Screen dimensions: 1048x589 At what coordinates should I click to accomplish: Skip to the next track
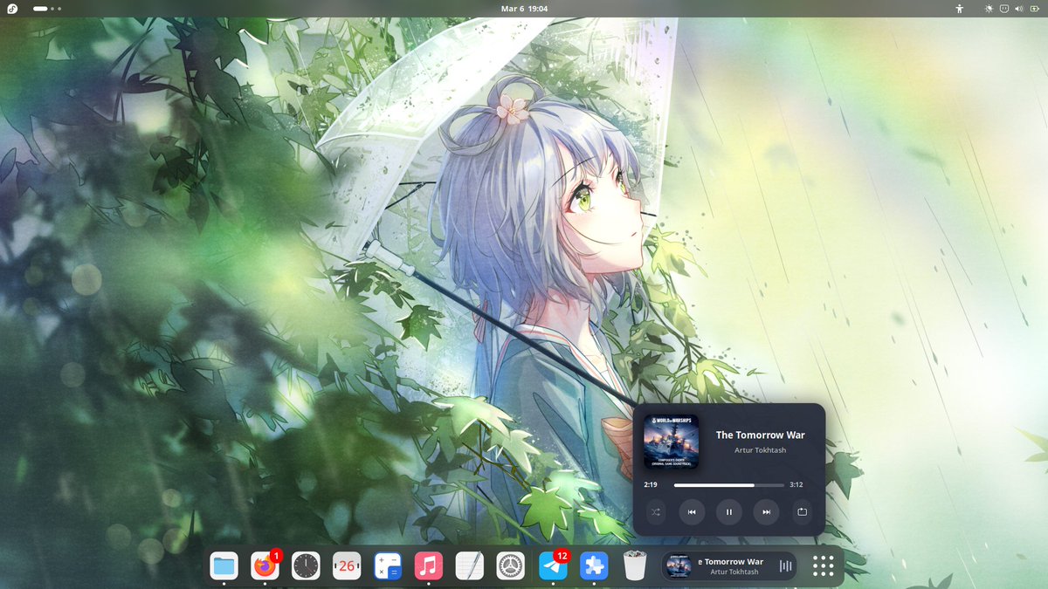tap(766, 512)
